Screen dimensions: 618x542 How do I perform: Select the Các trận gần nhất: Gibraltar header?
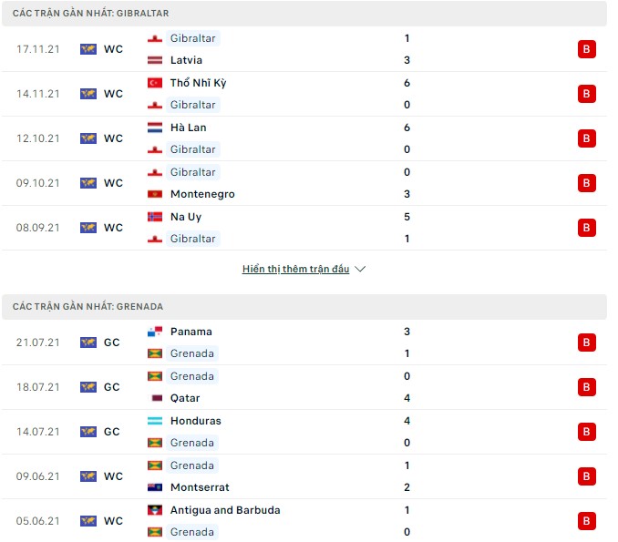click(304, 14)
